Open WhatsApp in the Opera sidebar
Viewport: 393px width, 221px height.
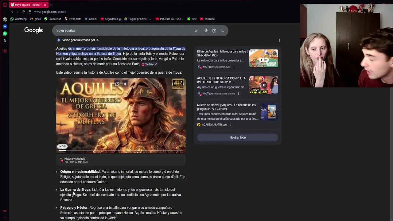[5, 33]
